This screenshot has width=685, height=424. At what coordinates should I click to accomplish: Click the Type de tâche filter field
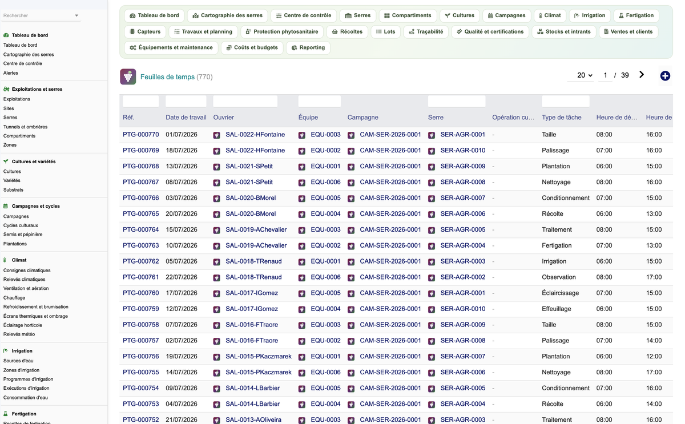point(566,101)
